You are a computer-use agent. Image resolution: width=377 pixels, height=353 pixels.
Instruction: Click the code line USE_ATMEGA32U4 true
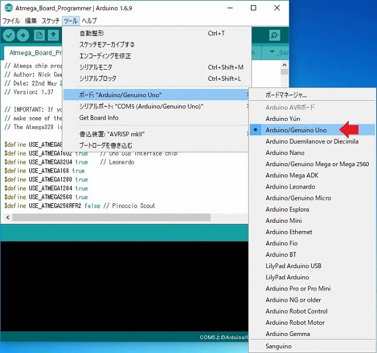tap(70, 162)
